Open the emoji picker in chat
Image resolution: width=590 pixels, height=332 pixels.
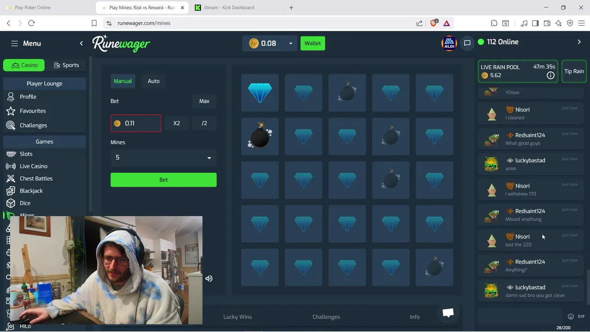571,316
